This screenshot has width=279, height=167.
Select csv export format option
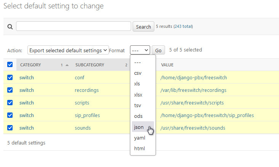(138, 73)
